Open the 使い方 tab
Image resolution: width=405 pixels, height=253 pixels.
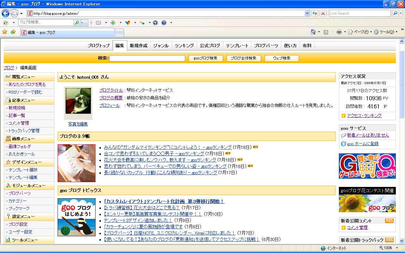tap(290, 46)
